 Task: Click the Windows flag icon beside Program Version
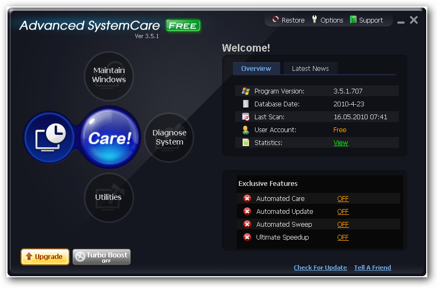(x=245, y=91)
